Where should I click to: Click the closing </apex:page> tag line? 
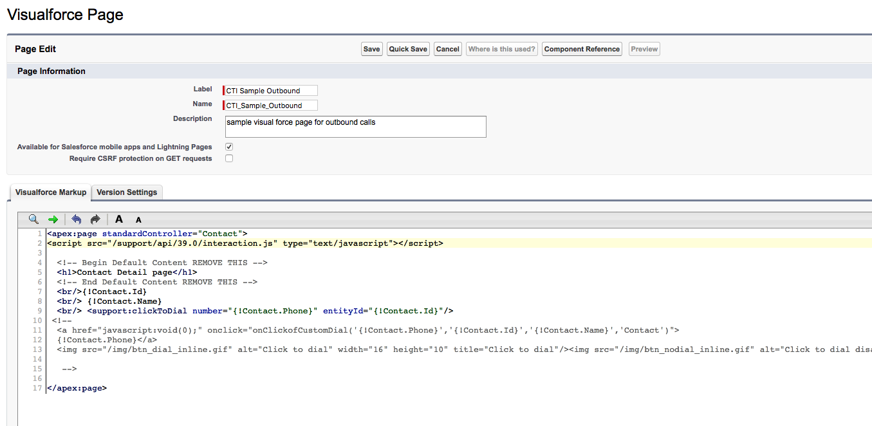pyautogui.click(x=77, y=388)
